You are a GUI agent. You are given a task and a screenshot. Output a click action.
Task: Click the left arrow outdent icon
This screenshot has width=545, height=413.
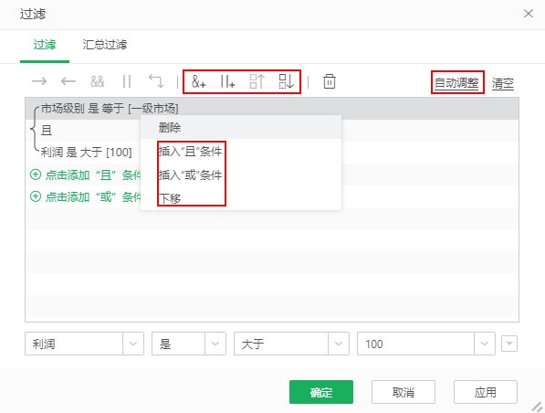click(x=68, y=81)
